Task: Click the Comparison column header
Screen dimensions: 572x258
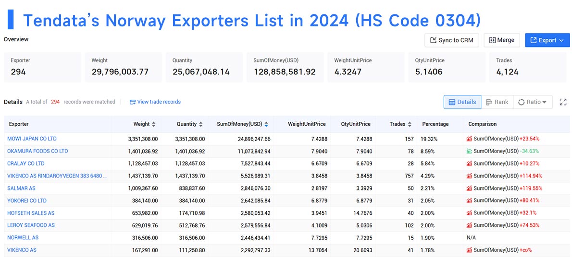Action: click(482, 124)
